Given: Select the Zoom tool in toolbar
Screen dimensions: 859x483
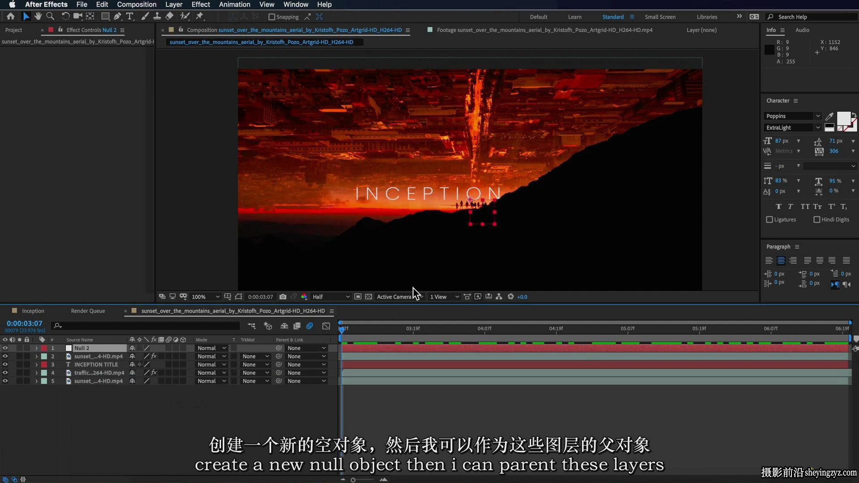Looking at the screenshot, I should point(50,17).
